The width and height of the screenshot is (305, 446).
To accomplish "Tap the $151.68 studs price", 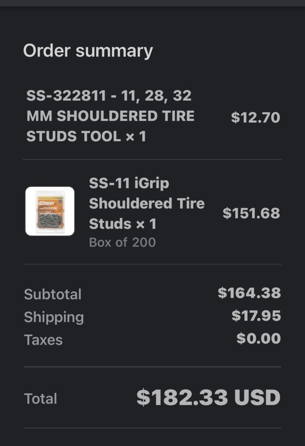I will (x=251, y=213).
